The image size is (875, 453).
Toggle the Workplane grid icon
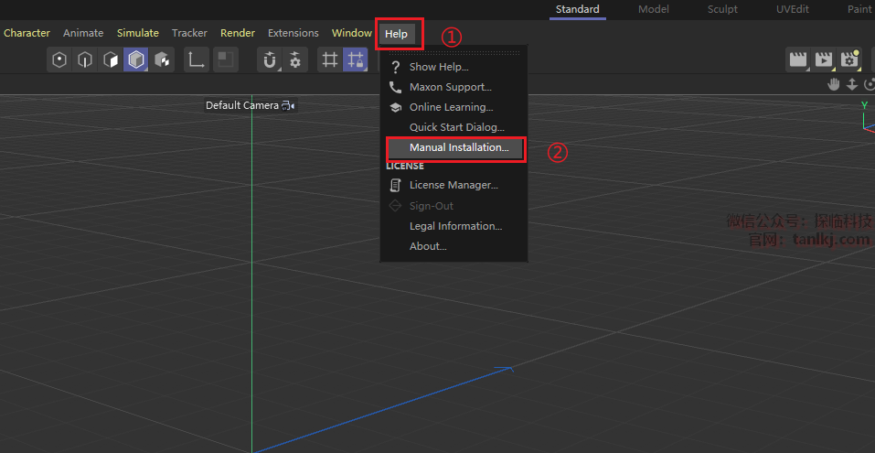(x=330, y=60)
